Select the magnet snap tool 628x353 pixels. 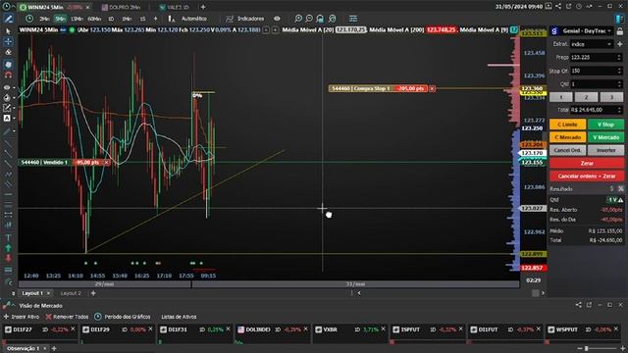(8, 75)
